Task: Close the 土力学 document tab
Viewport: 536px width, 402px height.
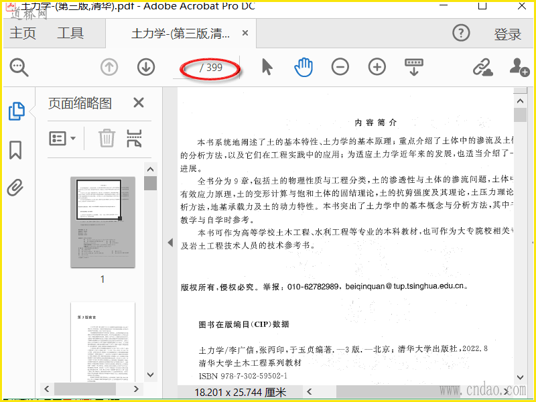Action: coord(245,33)
